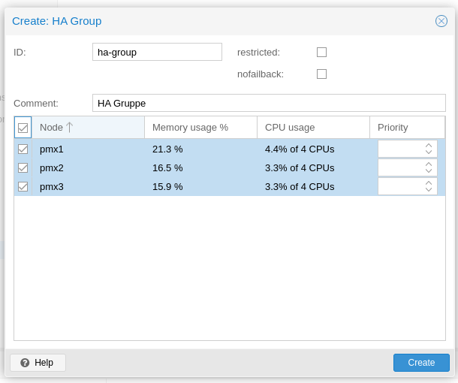Enable the restricted checkbox

[x=321, y=53]
